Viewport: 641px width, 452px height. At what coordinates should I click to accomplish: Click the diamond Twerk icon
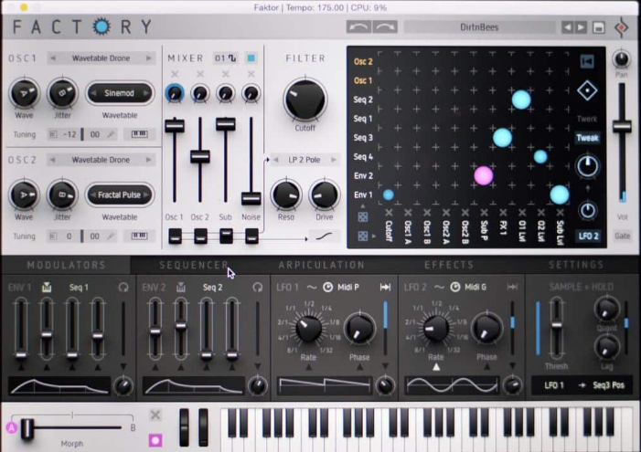pyautogui.click(x=587, y=90)
